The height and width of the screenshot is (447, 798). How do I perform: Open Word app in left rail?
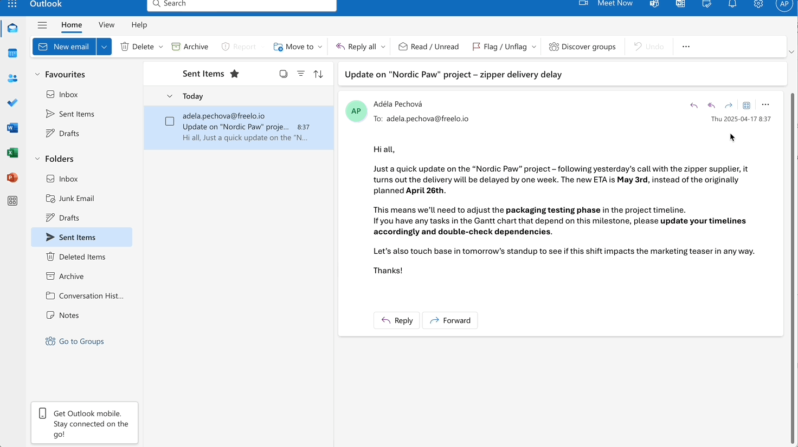(x=12, y=128)
